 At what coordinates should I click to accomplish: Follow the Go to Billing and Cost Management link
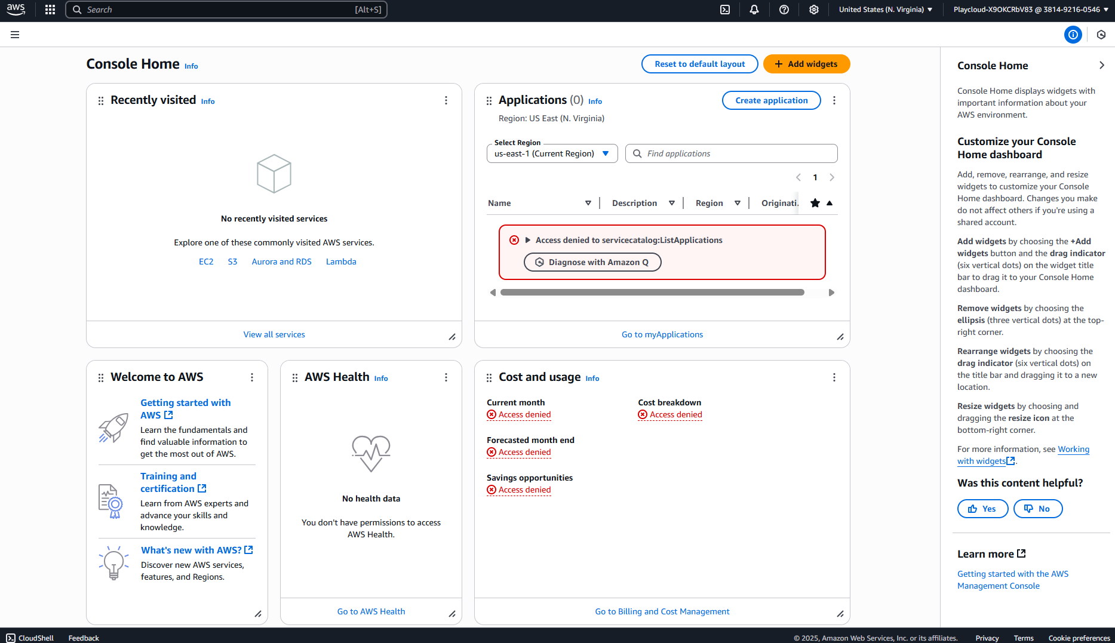(x=662, y=611)
